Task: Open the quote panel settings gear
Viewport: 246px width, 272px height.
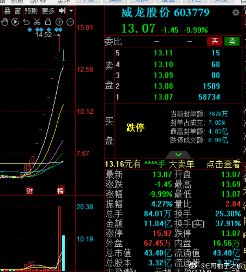Action: click(236, 13)
